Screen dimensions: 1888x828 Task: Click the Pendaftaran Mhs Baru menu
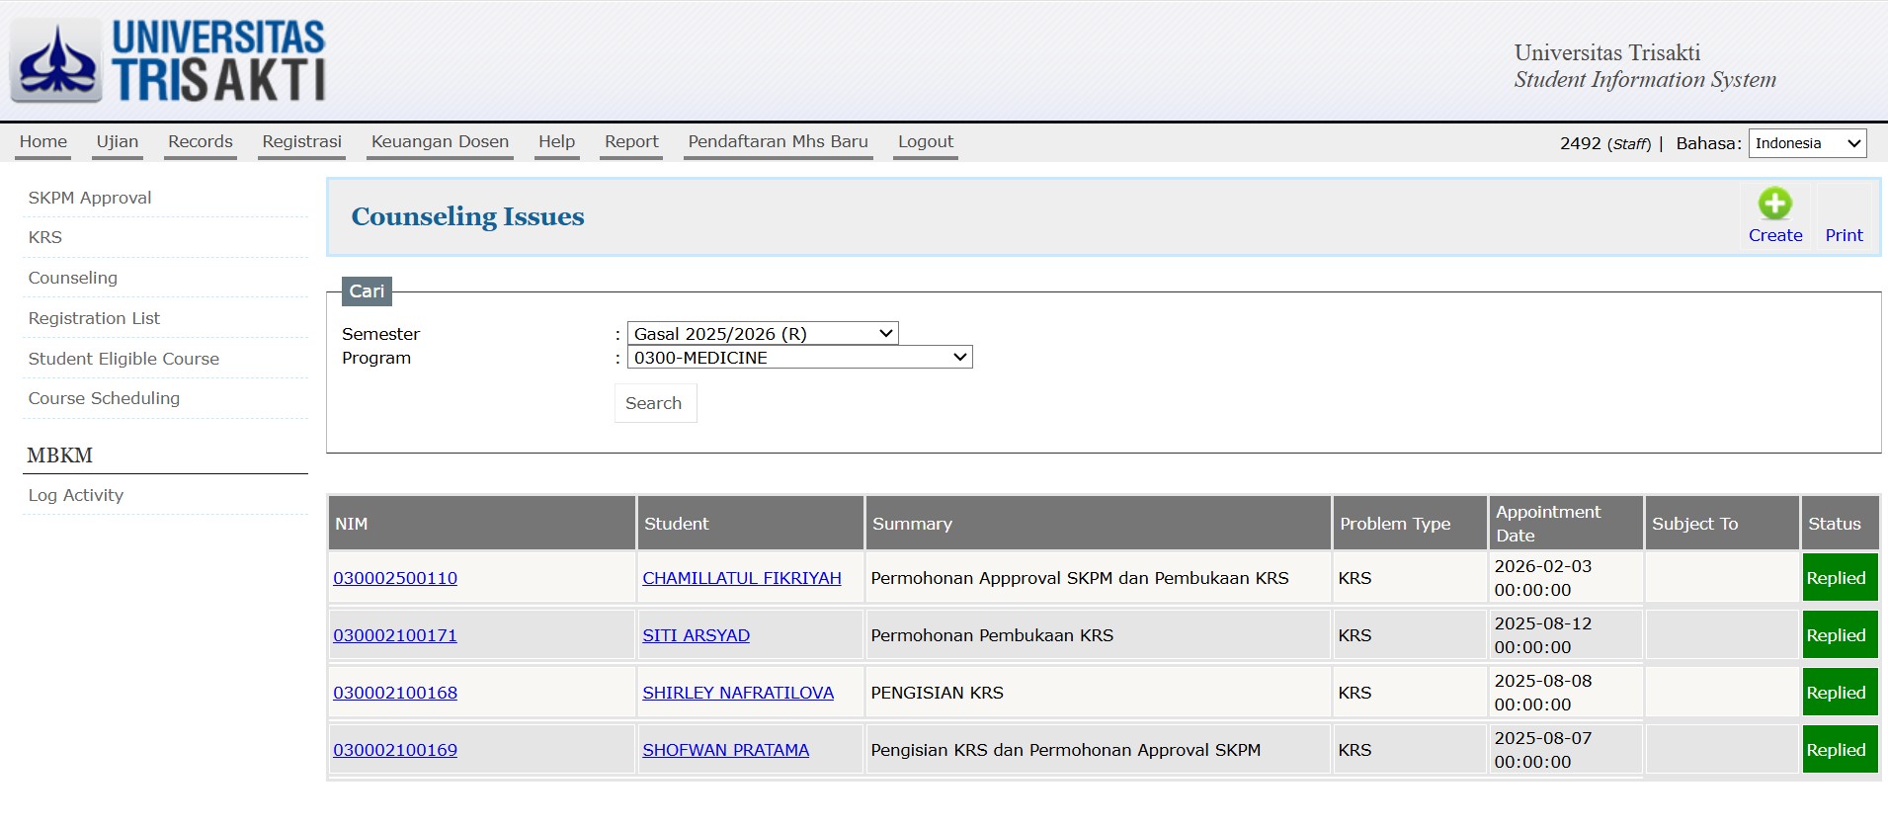(778, 141)
